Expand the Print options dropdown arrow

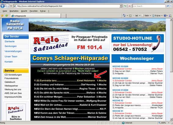click(x=140, y=16)
